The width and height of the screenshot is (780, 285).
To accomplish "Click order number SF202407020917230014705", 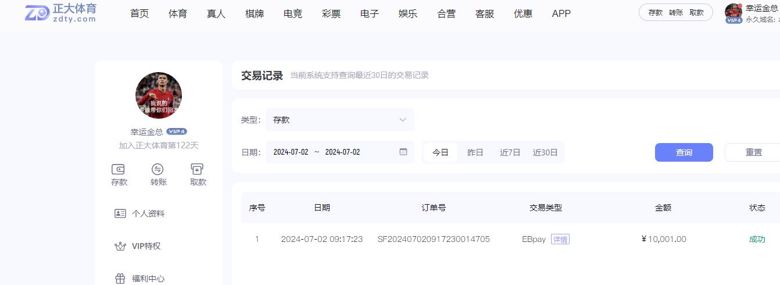I will (434, 239).
